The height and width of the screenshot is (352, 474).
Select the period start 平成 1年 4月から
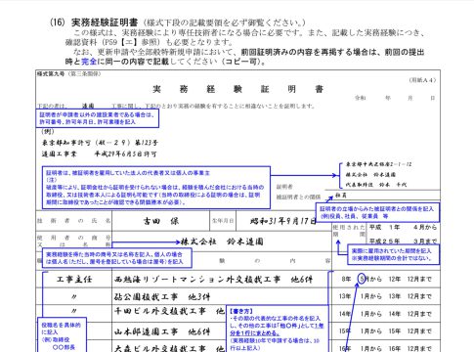coord(403,227)
